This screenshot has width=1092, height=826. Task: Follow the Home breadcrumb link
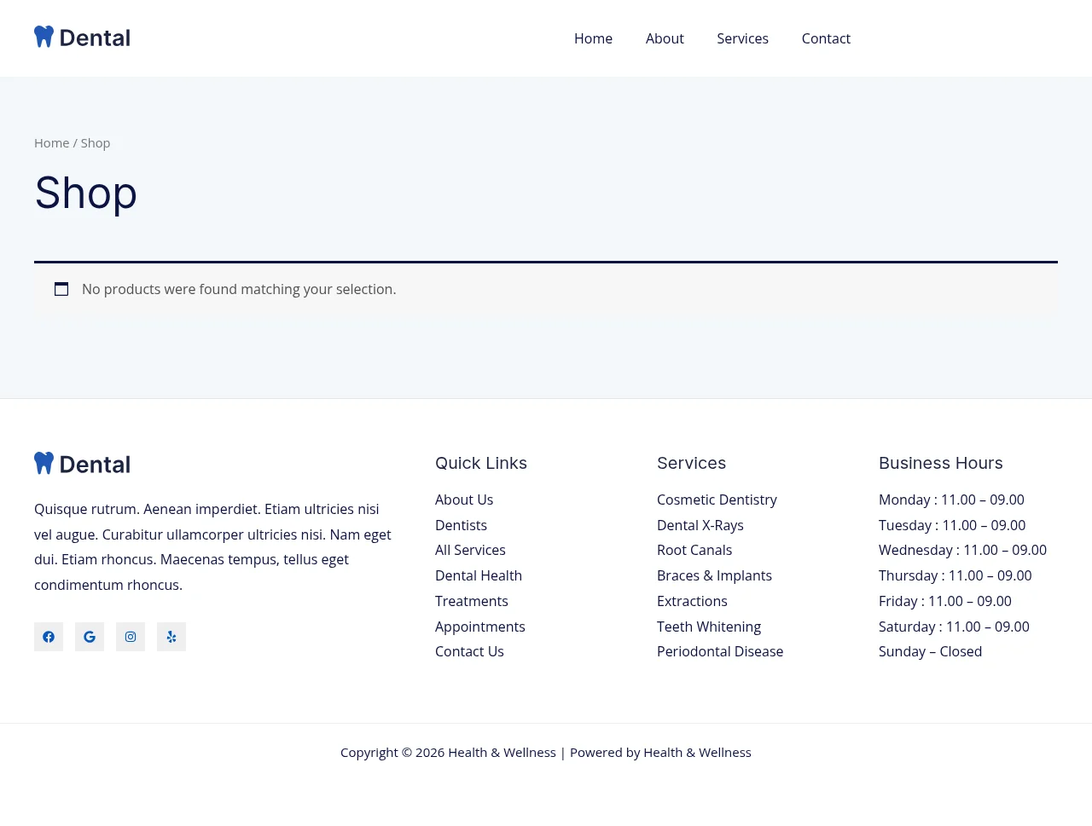pyautogui.click(x=51, y=143)
